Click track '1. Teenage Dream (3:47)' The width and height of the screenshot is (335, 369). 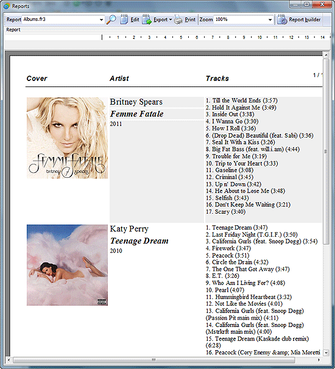(236, 228)
